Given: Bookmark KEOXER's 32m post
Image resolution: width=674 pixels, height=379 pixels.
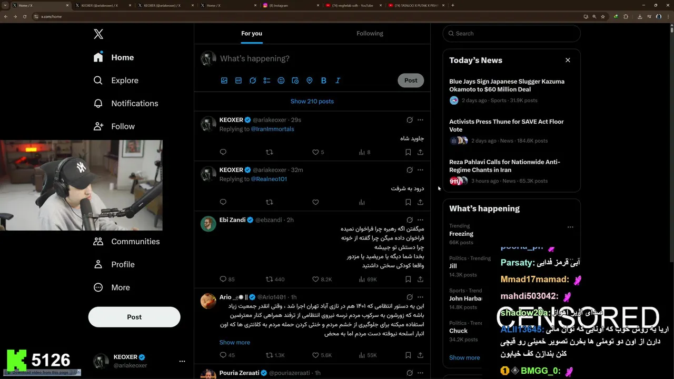Looking at the screenshot, I should coord(408,202).
